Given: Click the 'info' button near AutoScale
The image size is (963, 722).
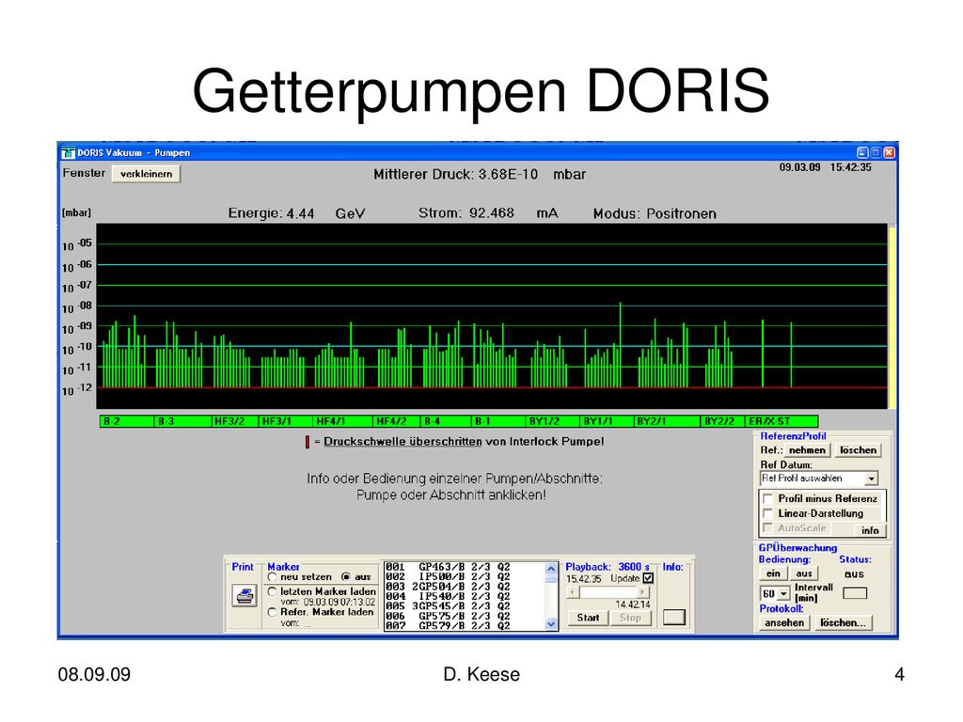Looking at the screenshot, I should pos(870,530).
